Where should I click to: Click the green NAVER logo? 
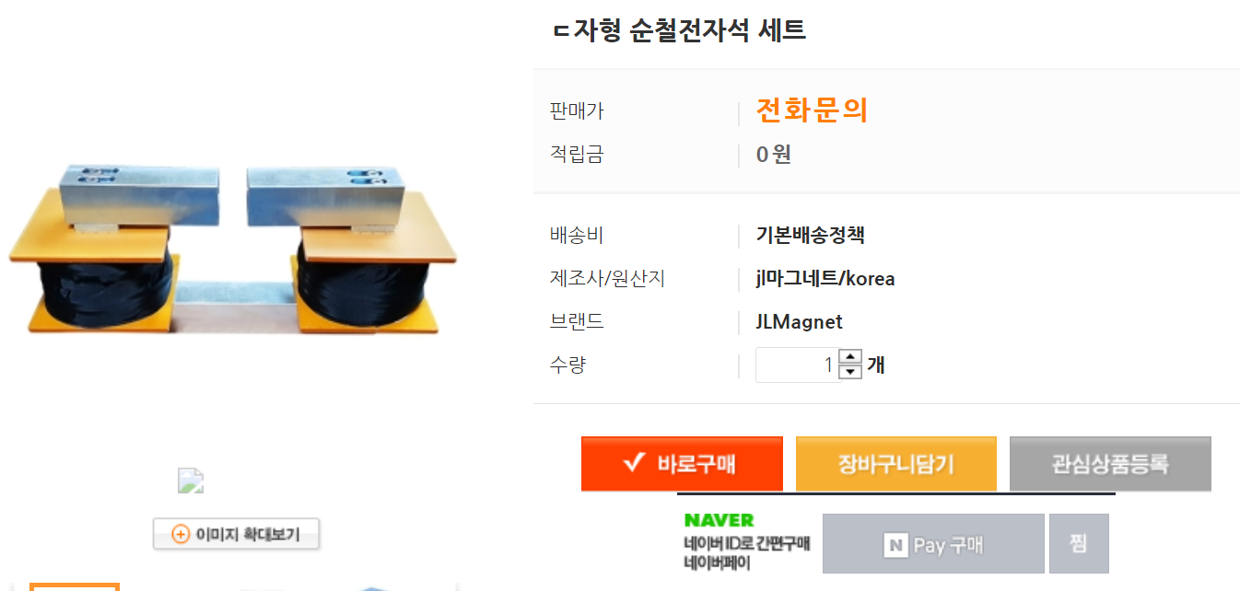click(719, 520)
